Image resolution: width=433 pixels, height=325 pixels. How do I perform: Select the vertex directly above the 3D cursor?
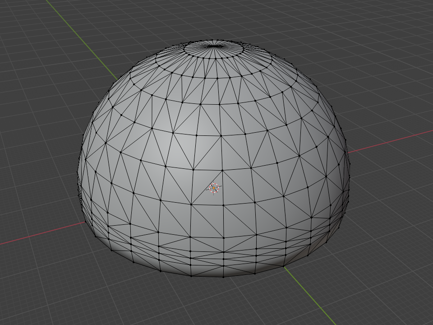(222, 170)
